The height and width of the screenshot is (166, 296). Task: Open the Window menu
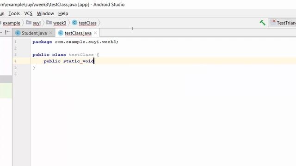click(45, 13)
